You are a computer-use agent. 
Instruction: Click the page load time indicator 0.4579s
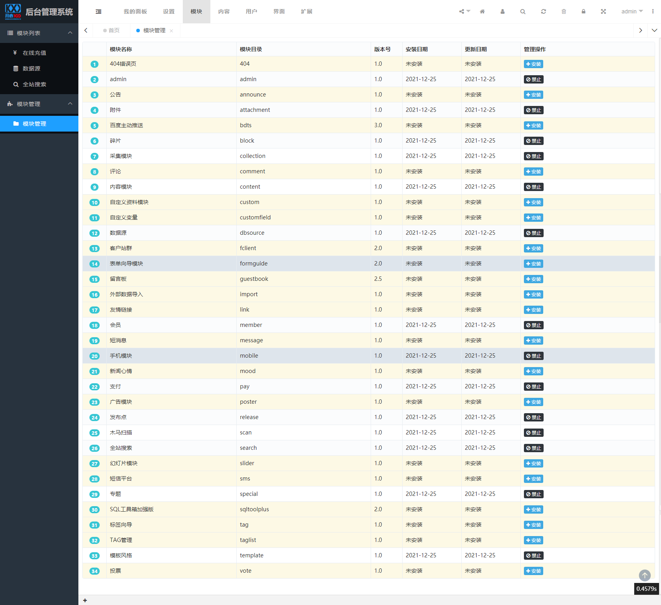646,589
